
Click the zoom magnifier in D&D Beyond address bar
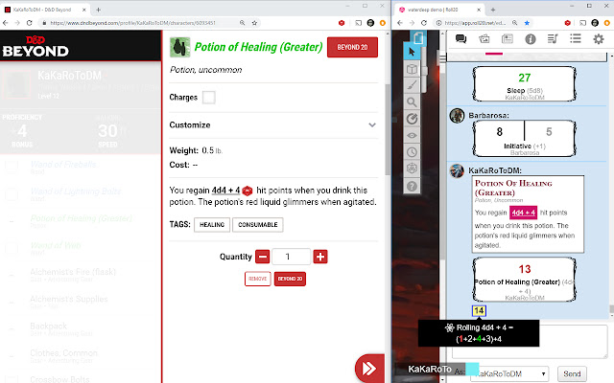pos(242,23)
